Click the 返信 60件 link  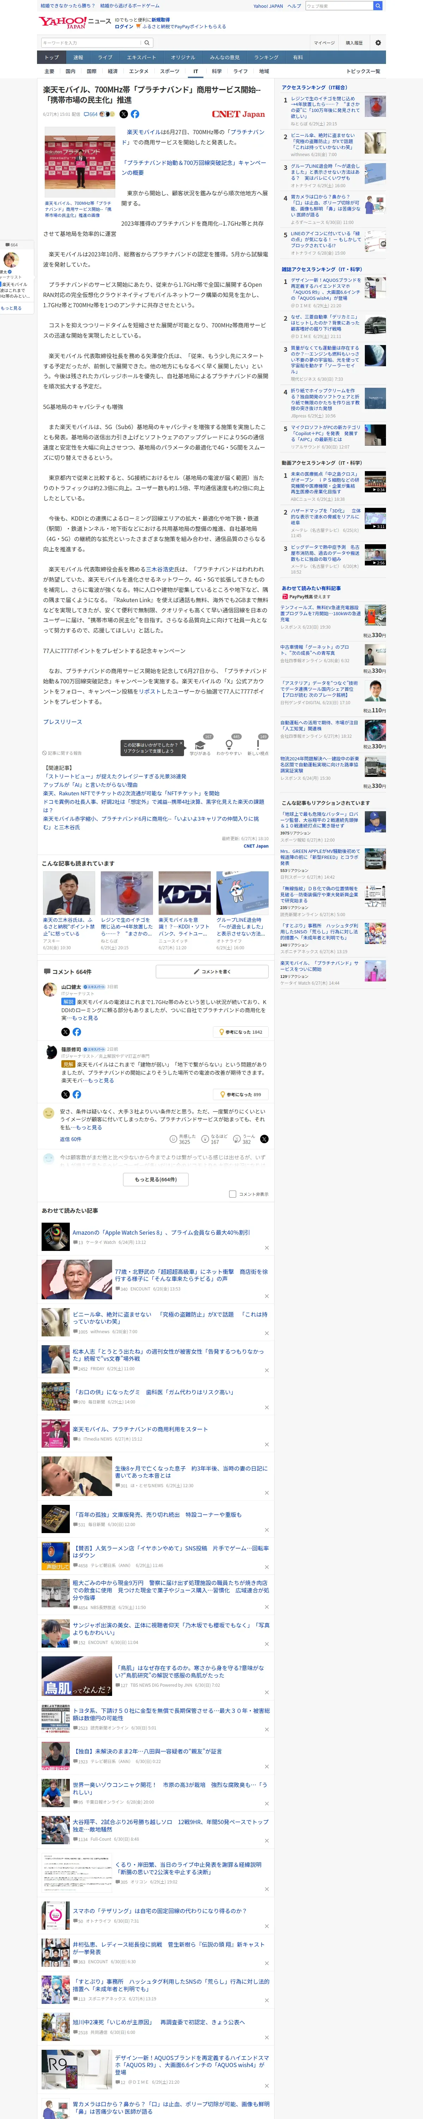click(x=70, y=1139)
